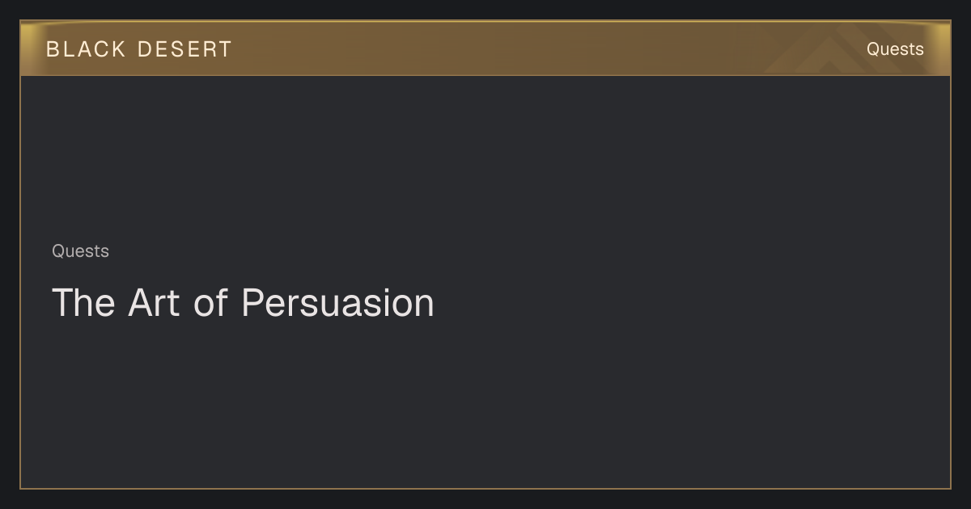Viewport: 971px width, 509px height.
Task: Click the word BLACK in the header logo
Action: (x=86, y=49)
